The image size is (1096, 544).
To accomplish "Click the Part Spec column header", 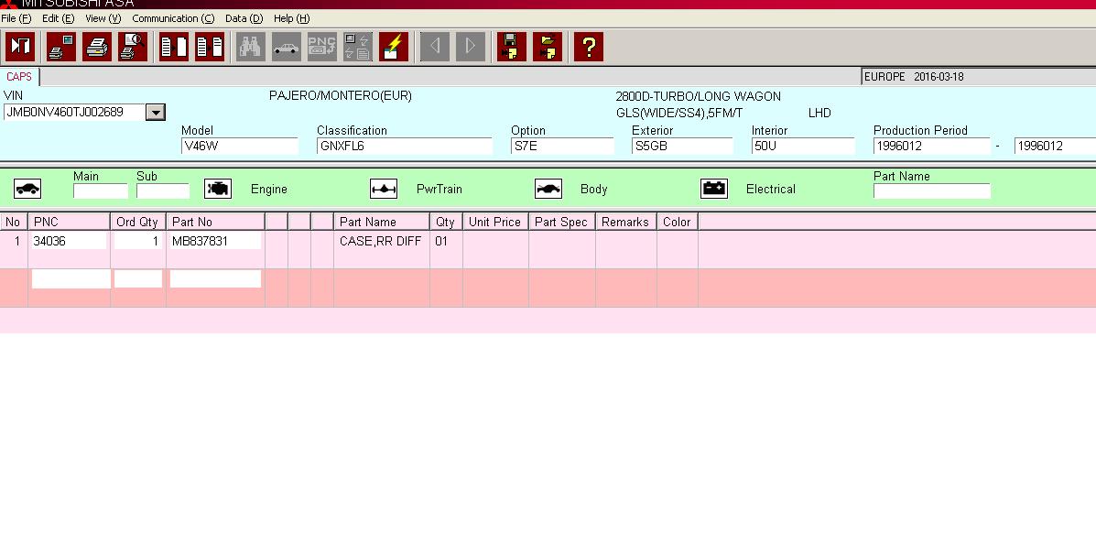I will (x=562, y=222).
